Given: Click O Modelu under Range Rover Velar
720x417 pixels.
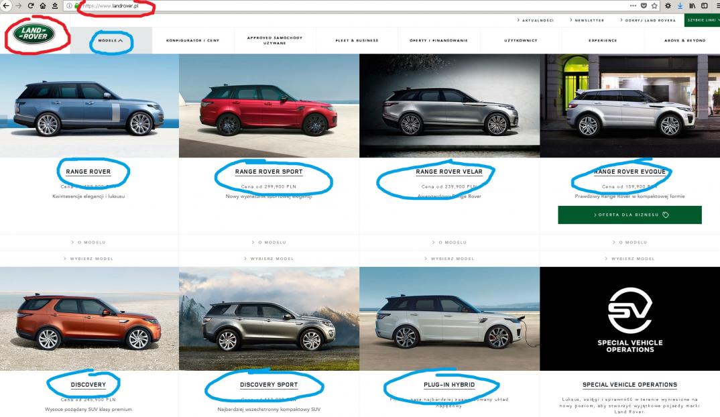Looking at the screenshot, I should tap(449, 242).
